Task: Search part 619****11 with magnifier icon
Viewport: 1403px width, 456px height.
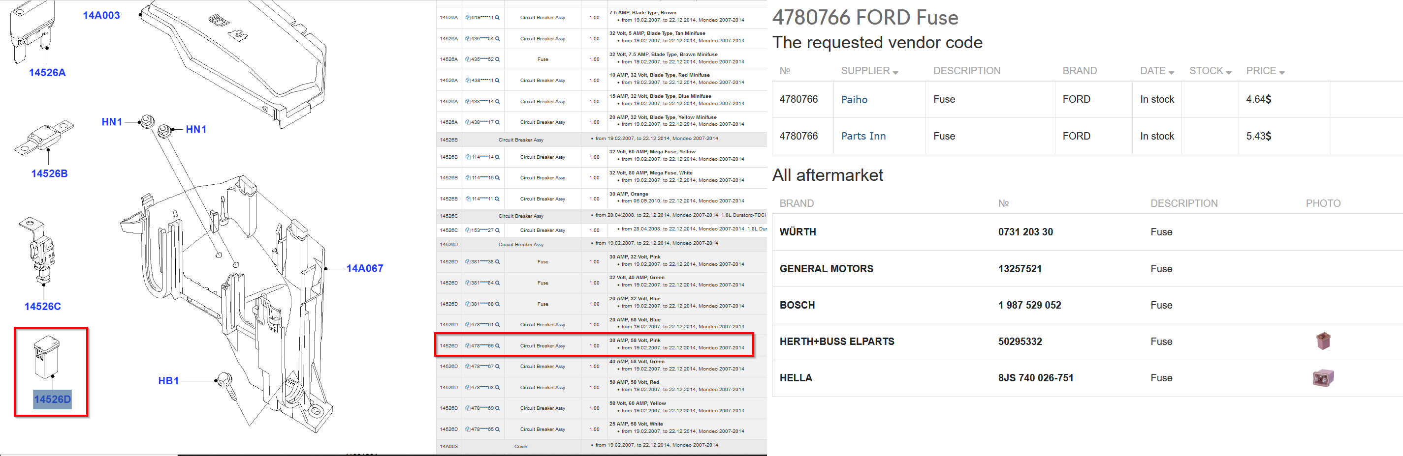Action: click(497, 17)
